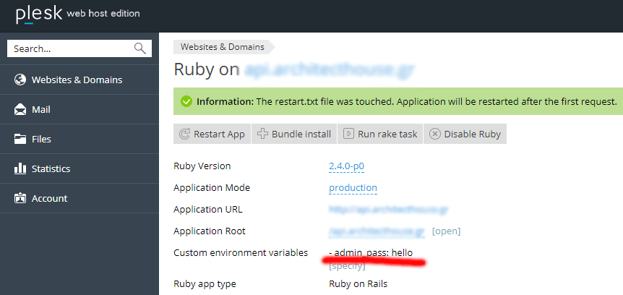
Task: Open the Application URL link
Action: 387,210
